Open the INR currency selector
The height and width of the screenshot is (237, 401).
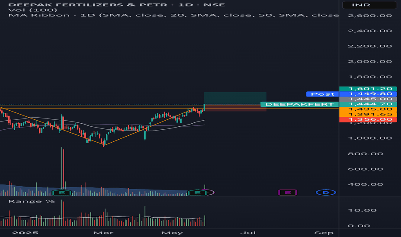pyautogui.click(x=370, y=5)
